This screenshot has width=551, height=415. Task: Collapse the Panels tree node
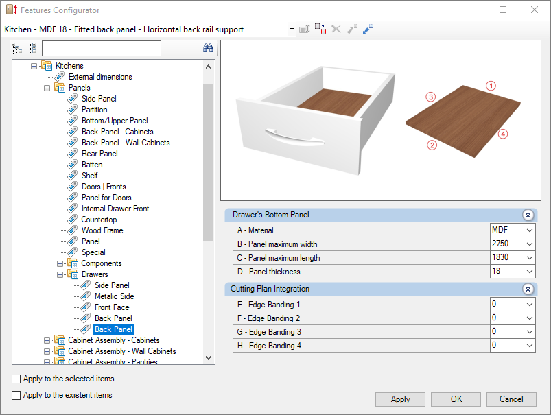click(x=47, y=88)
